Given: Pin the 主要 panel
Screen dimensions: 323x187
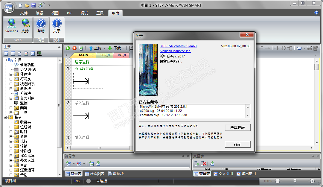Looking at the screenshot, I should coord(59,47).
